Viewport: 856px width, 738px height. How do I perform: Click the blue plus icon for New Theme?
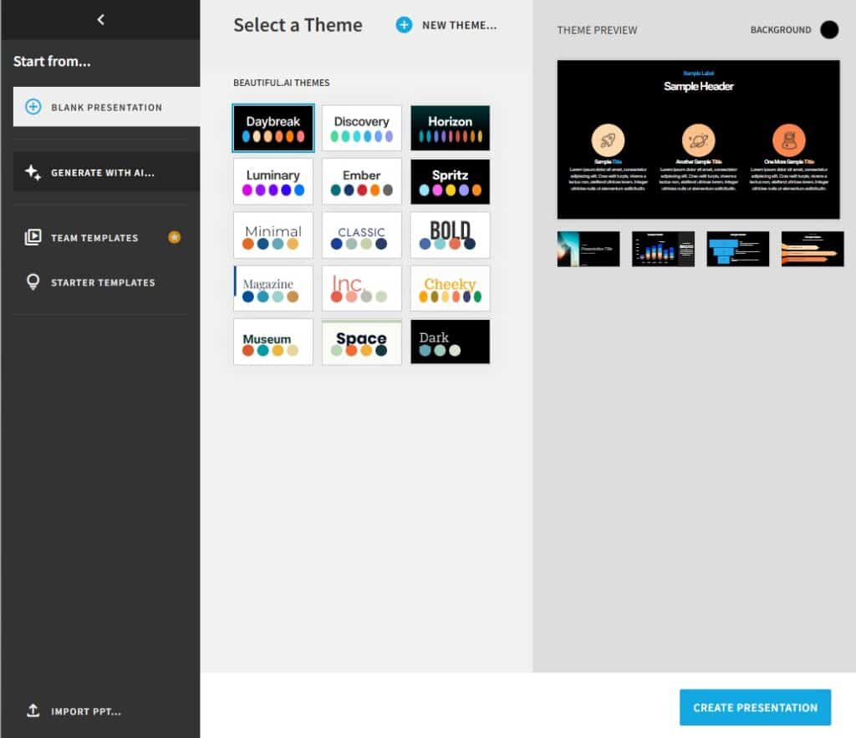click(404, 25)
